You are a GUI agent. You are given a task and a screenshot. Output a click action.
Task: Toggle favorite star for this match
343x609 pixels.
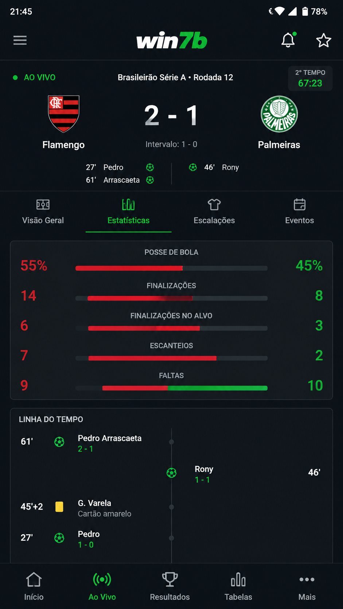tap(323, 40)
